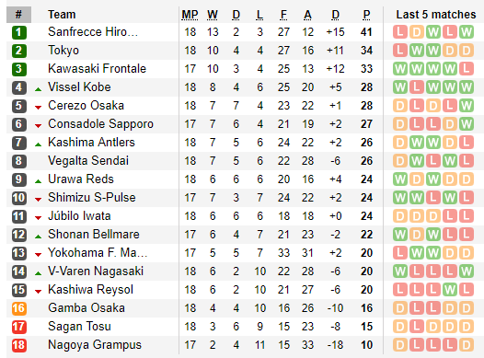Screen dimensions: 484x358
Task: Click Vissel Kobe's green up arrow
Action: tap(39, 89)
